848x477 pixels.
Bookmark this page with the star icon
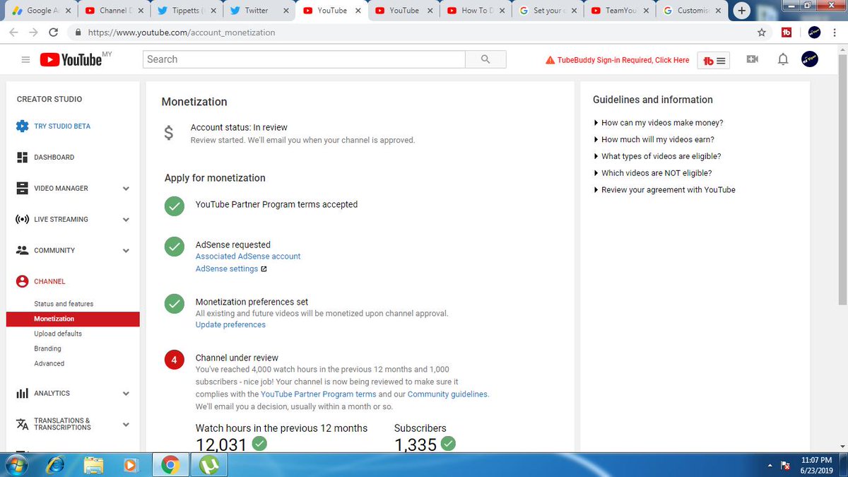pyautogui.click(x=762, y=32)
